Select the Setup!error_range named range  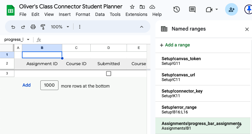203,109
